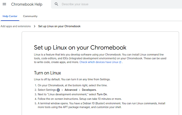Viewport: 182px width, 115px height.
Task: Click the Turn on Linux heading
Action: [x=47, y=73]
